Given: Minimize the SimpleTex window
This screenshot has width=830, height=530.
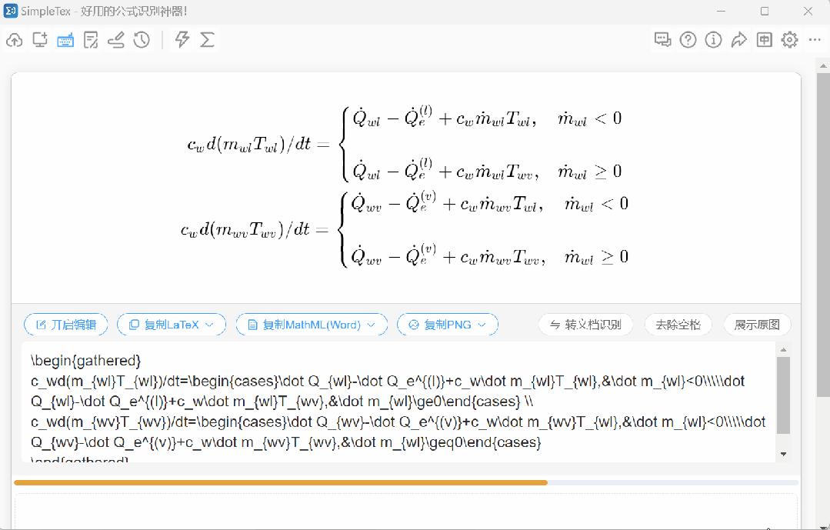Looking at the screenshot, I should [722, 11].
